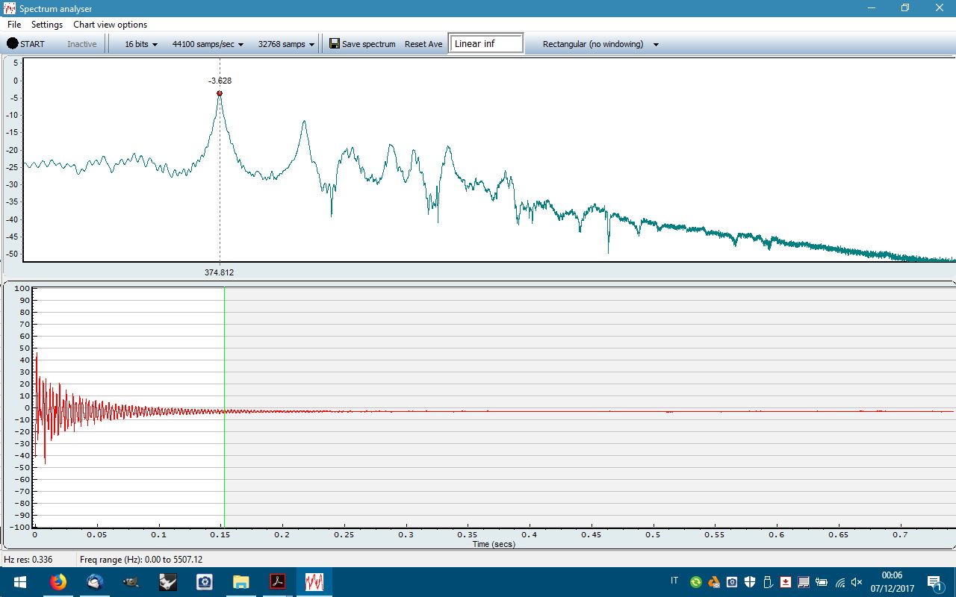The image size is (956, 597).
Task: Click the muted volume tray icon
Action: tap(857, 582)
